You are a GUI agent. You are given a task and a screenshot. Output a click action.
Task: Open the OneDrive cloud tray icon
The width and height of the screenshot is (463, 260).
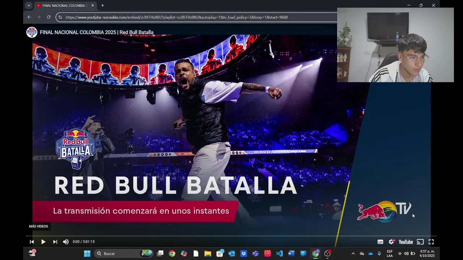click(x=370, y=253)
